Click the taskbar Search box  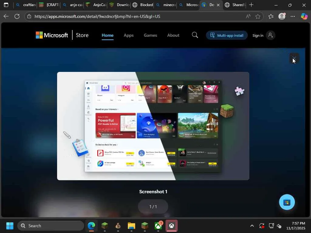(x=51, y=226)
